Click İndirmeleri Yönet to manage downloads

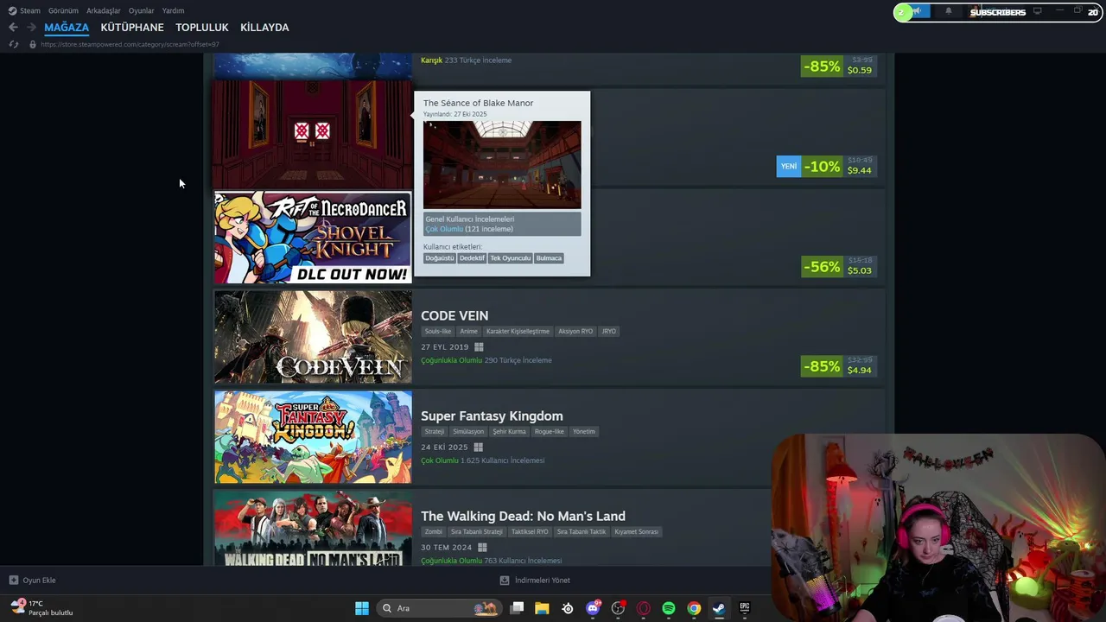543,581
